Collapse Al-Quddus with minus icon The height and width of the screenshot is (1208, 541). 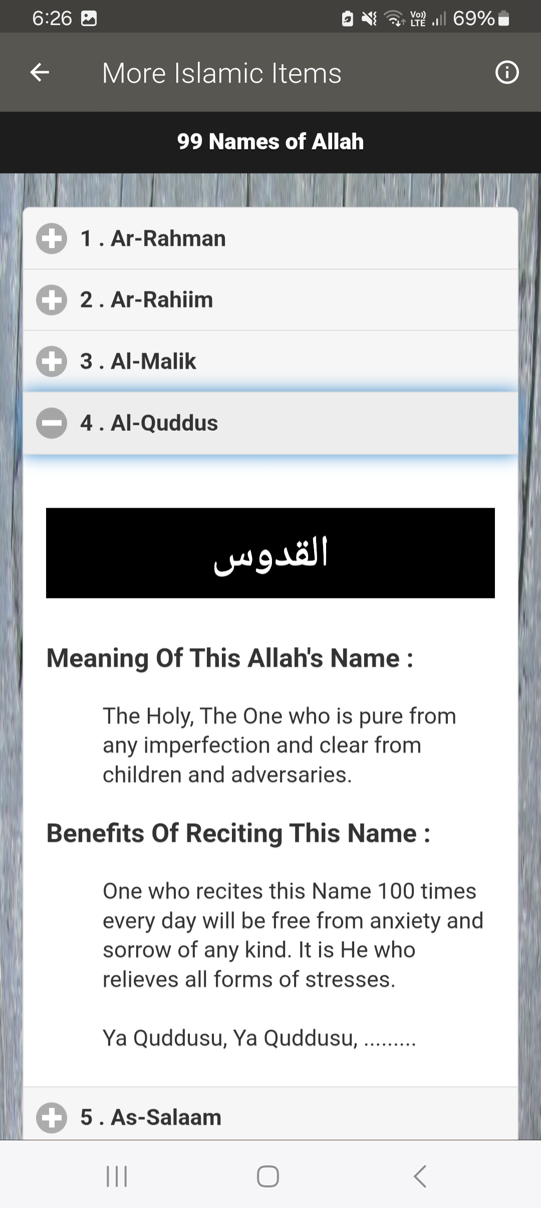(x=52, y=423)
